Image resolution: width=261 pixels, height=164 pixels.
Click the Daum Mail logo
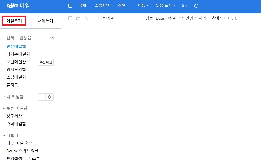click(13, 5)
